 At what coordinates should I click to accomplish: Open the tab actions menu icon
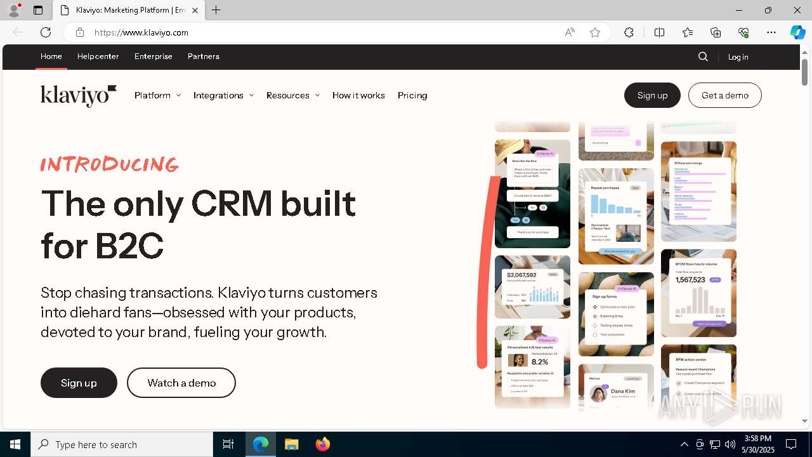pos(38,10)
